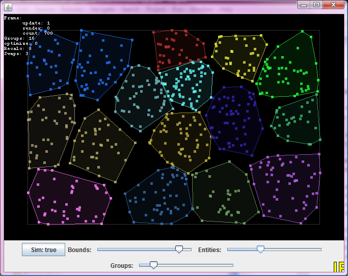This screenshot has height=276, width=348.
Task: Minimize the simulation window
Action: tap(304, 5)
